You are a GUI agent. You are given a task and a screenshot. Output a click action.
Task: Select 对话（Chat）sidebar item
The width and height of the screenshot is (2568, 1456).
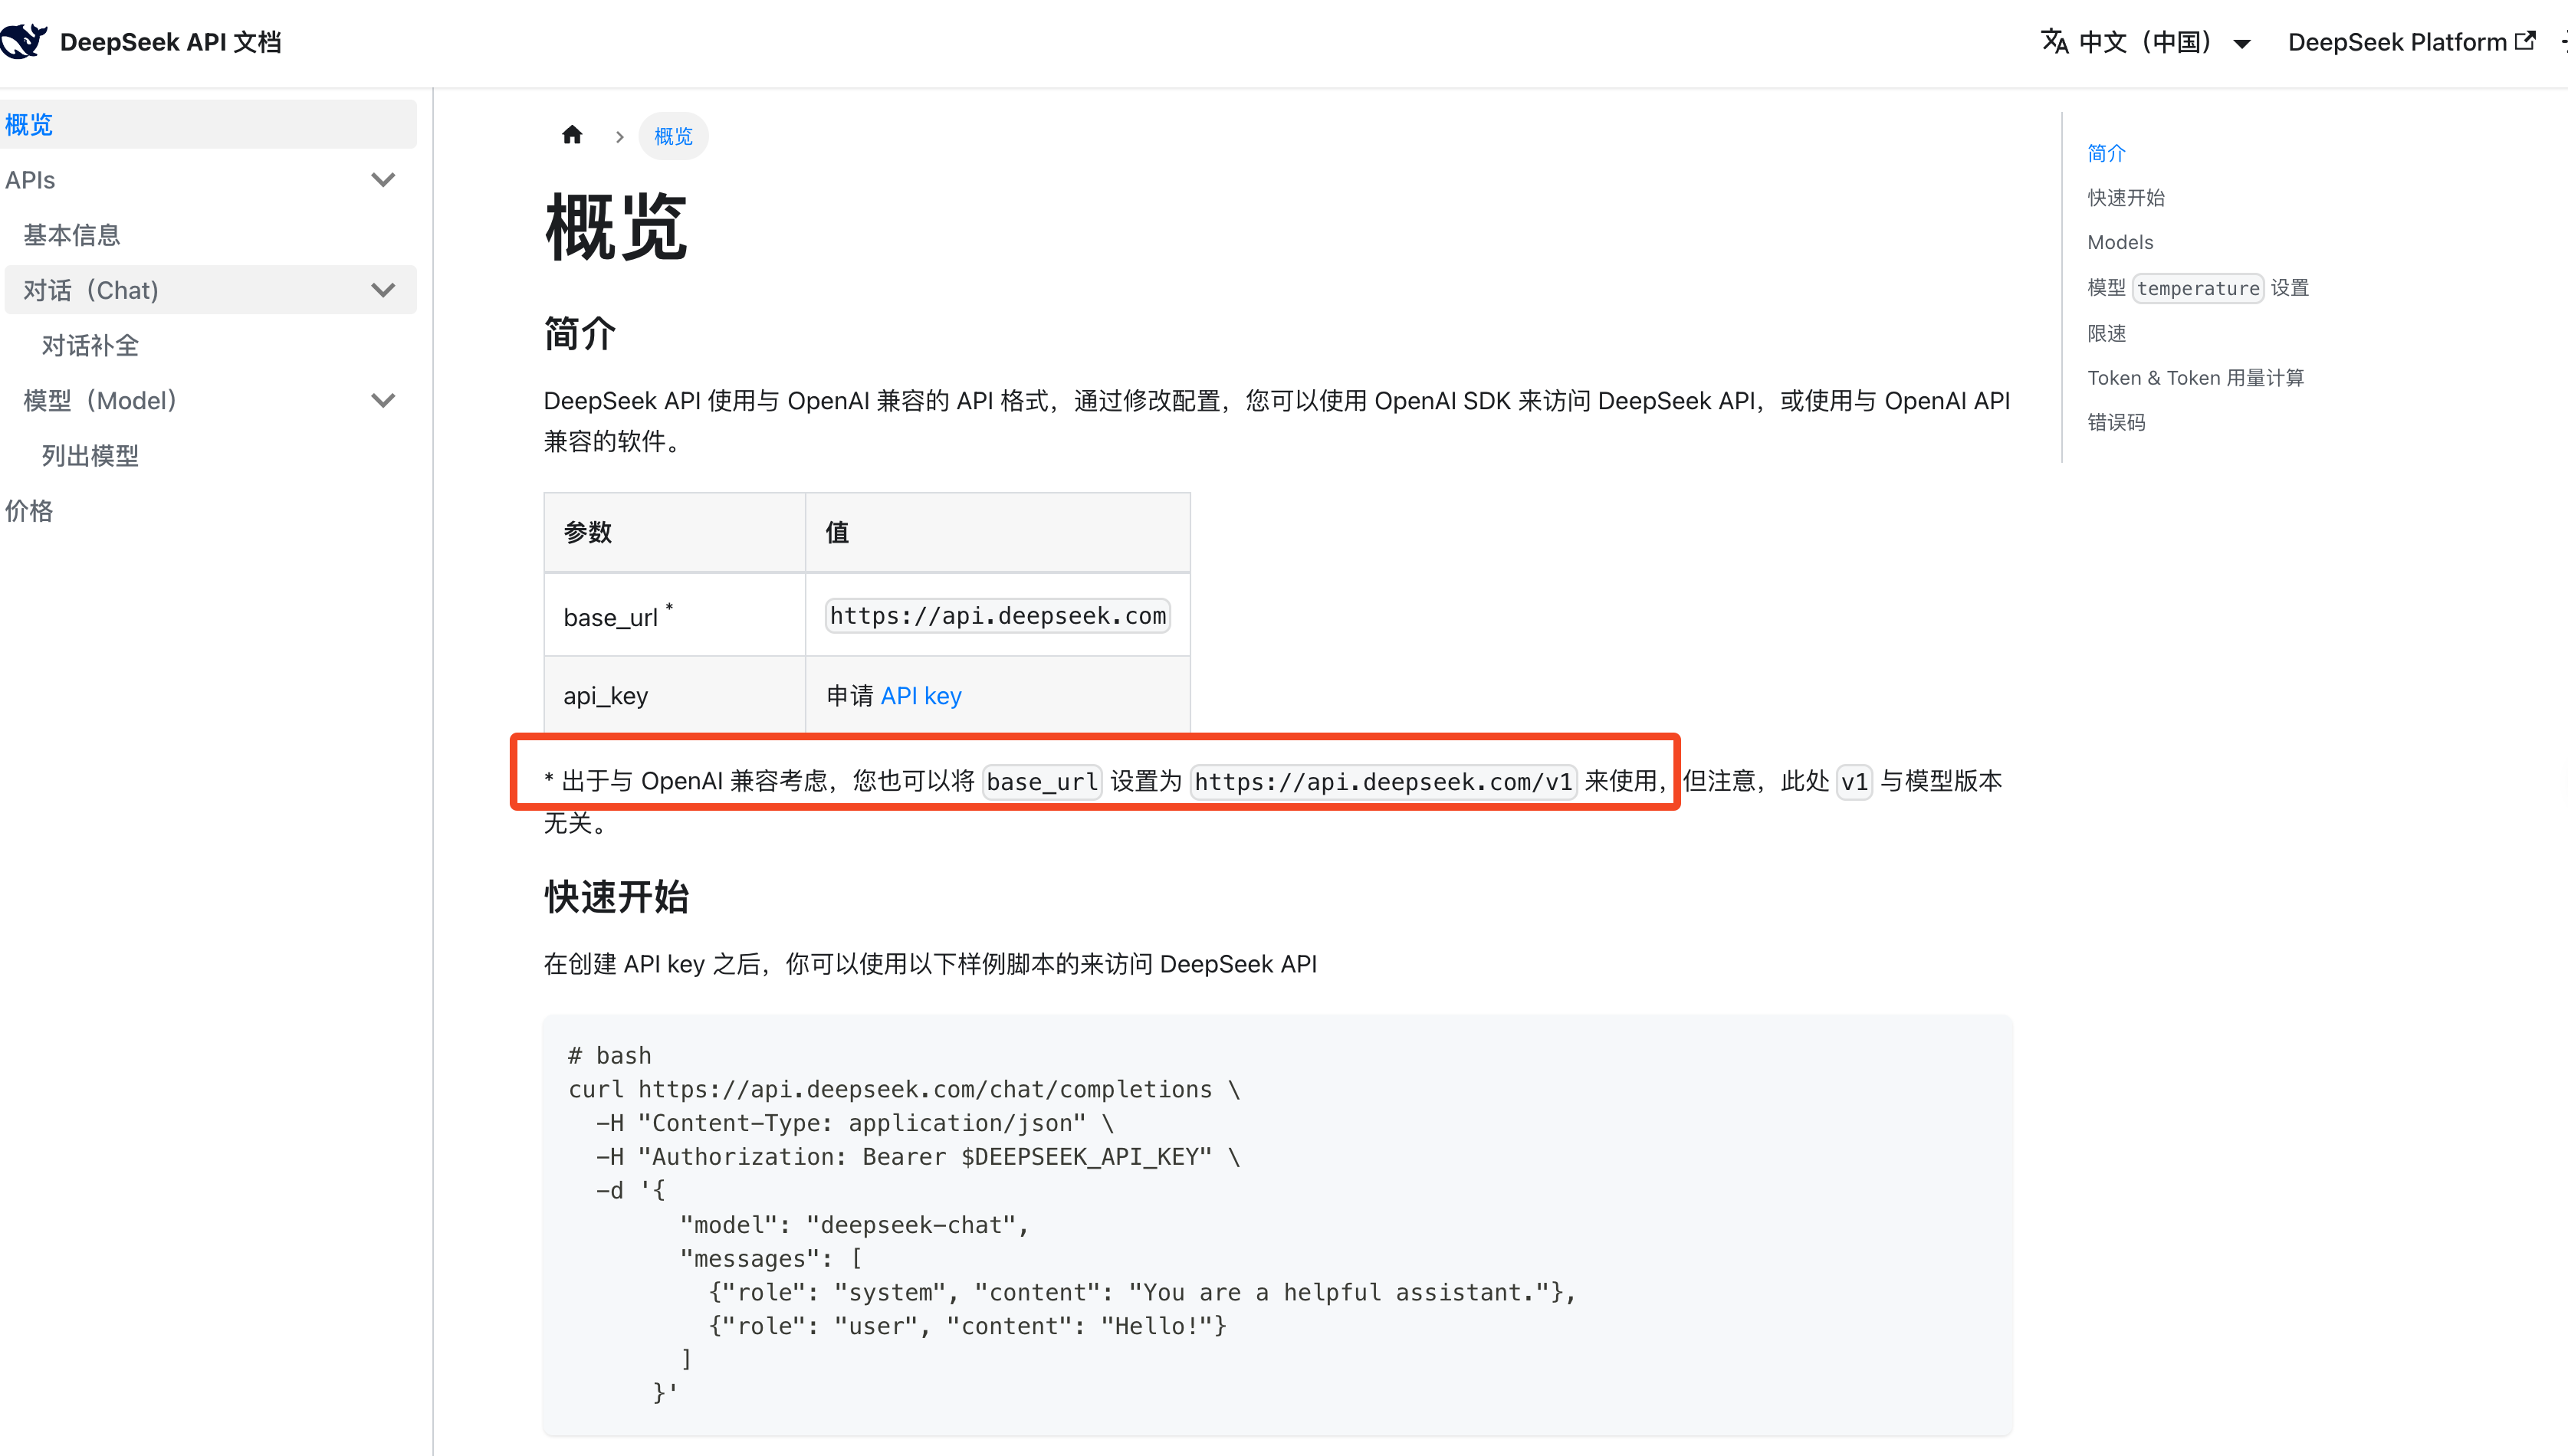point(91,290)
